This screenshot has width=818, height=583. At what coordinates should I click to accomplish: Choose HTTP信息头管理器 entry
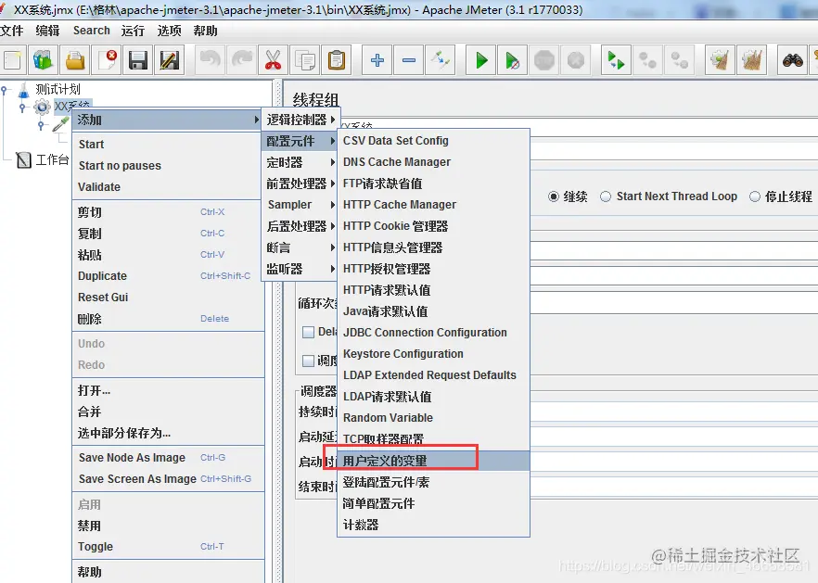click(x=433, y=247)
